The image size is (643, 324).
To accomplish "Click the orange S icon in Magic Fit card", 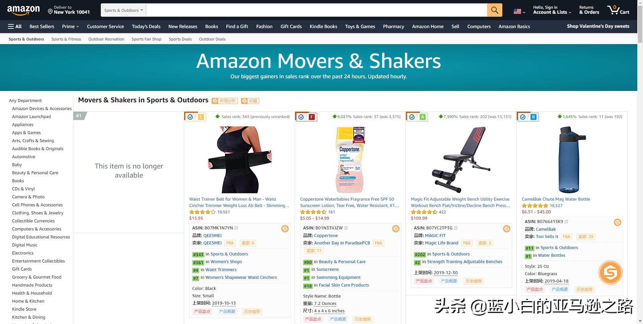I will point(506,229).
